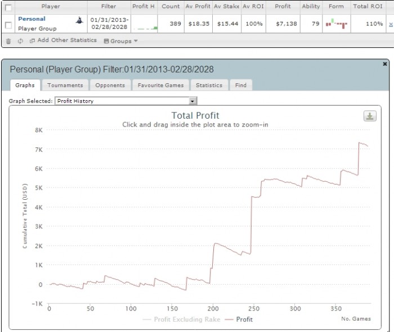The height and width of the screenshot is (332, 394).
Task: Sort by the Av Profit column header
Action: pyautogui.click(x=198, y=7)
